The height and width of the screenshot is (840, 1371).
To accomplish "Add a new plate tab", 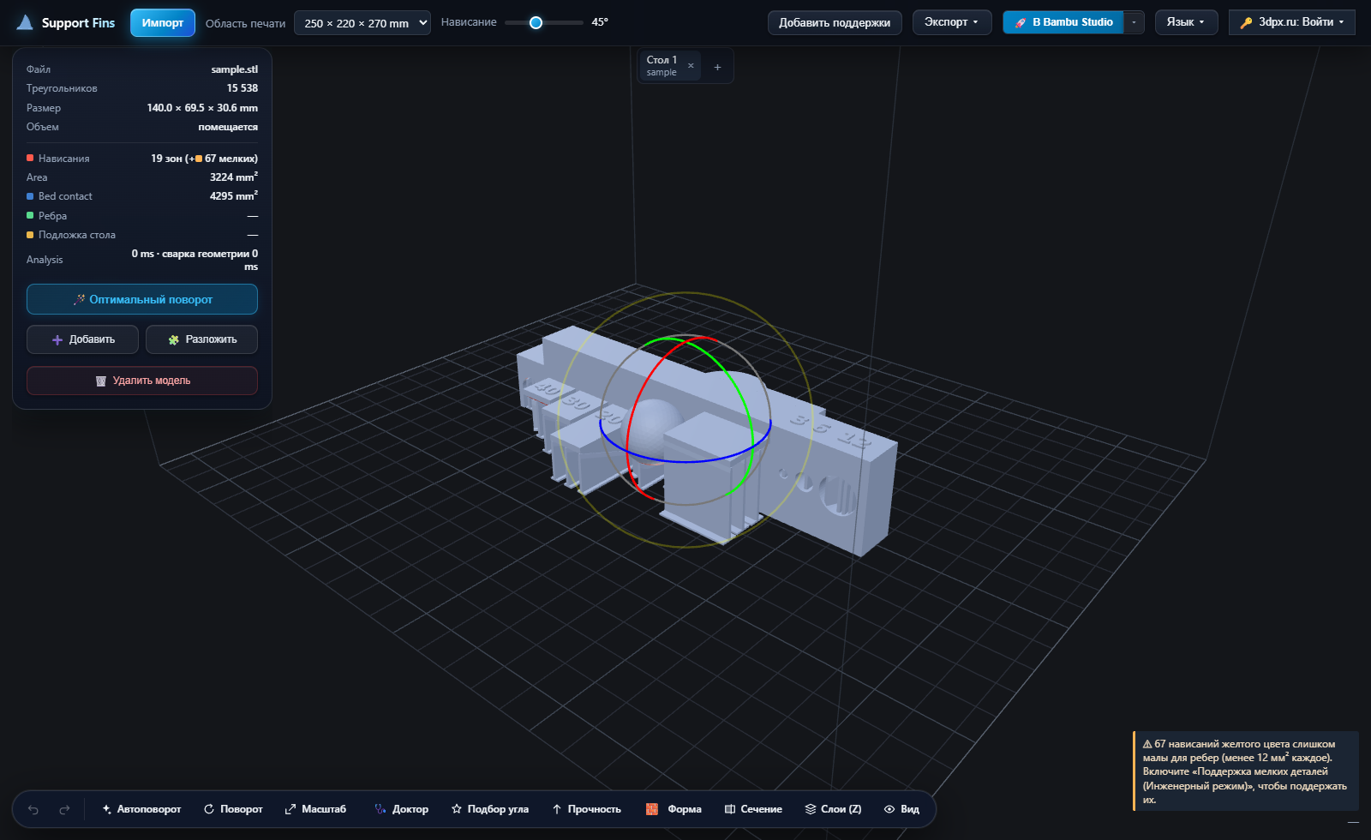I will tap(717, 67).
